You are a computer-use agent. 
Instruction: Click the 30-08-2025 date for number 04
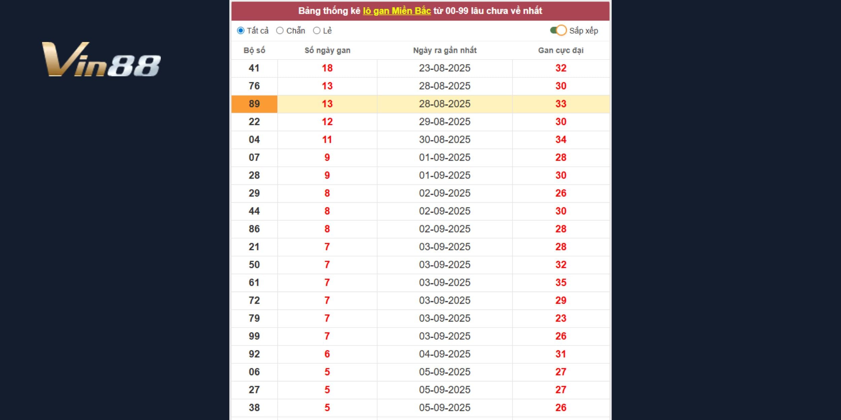point(445,139)
